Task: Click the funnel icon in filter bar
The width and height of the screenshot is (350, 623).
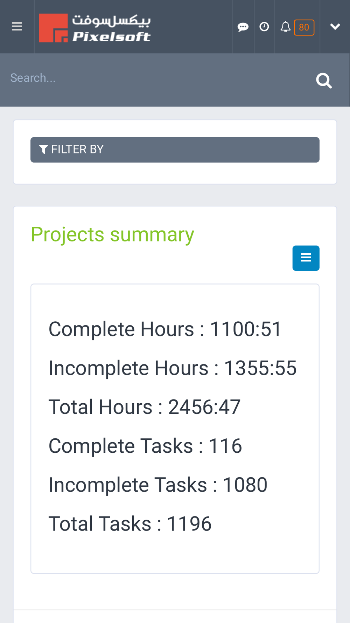Action: (43, 150)
